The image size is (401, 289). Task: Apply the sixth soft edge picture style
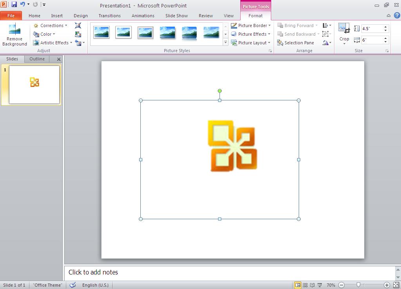point(211,33)
